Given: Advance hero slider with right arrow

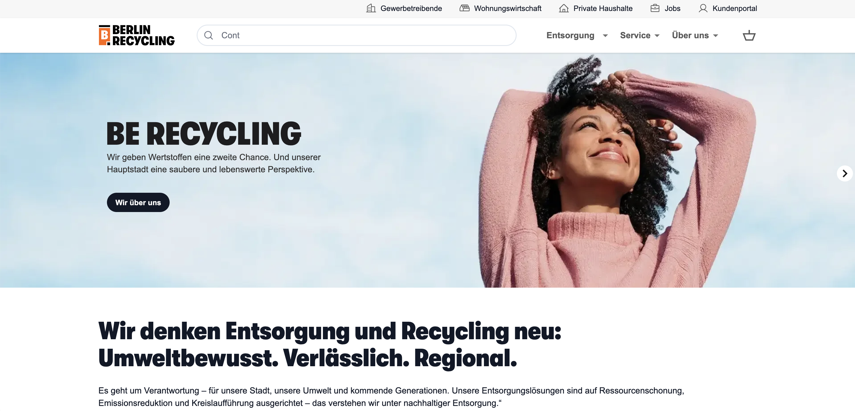Looking at the screenshot, I should pos(844,173).
